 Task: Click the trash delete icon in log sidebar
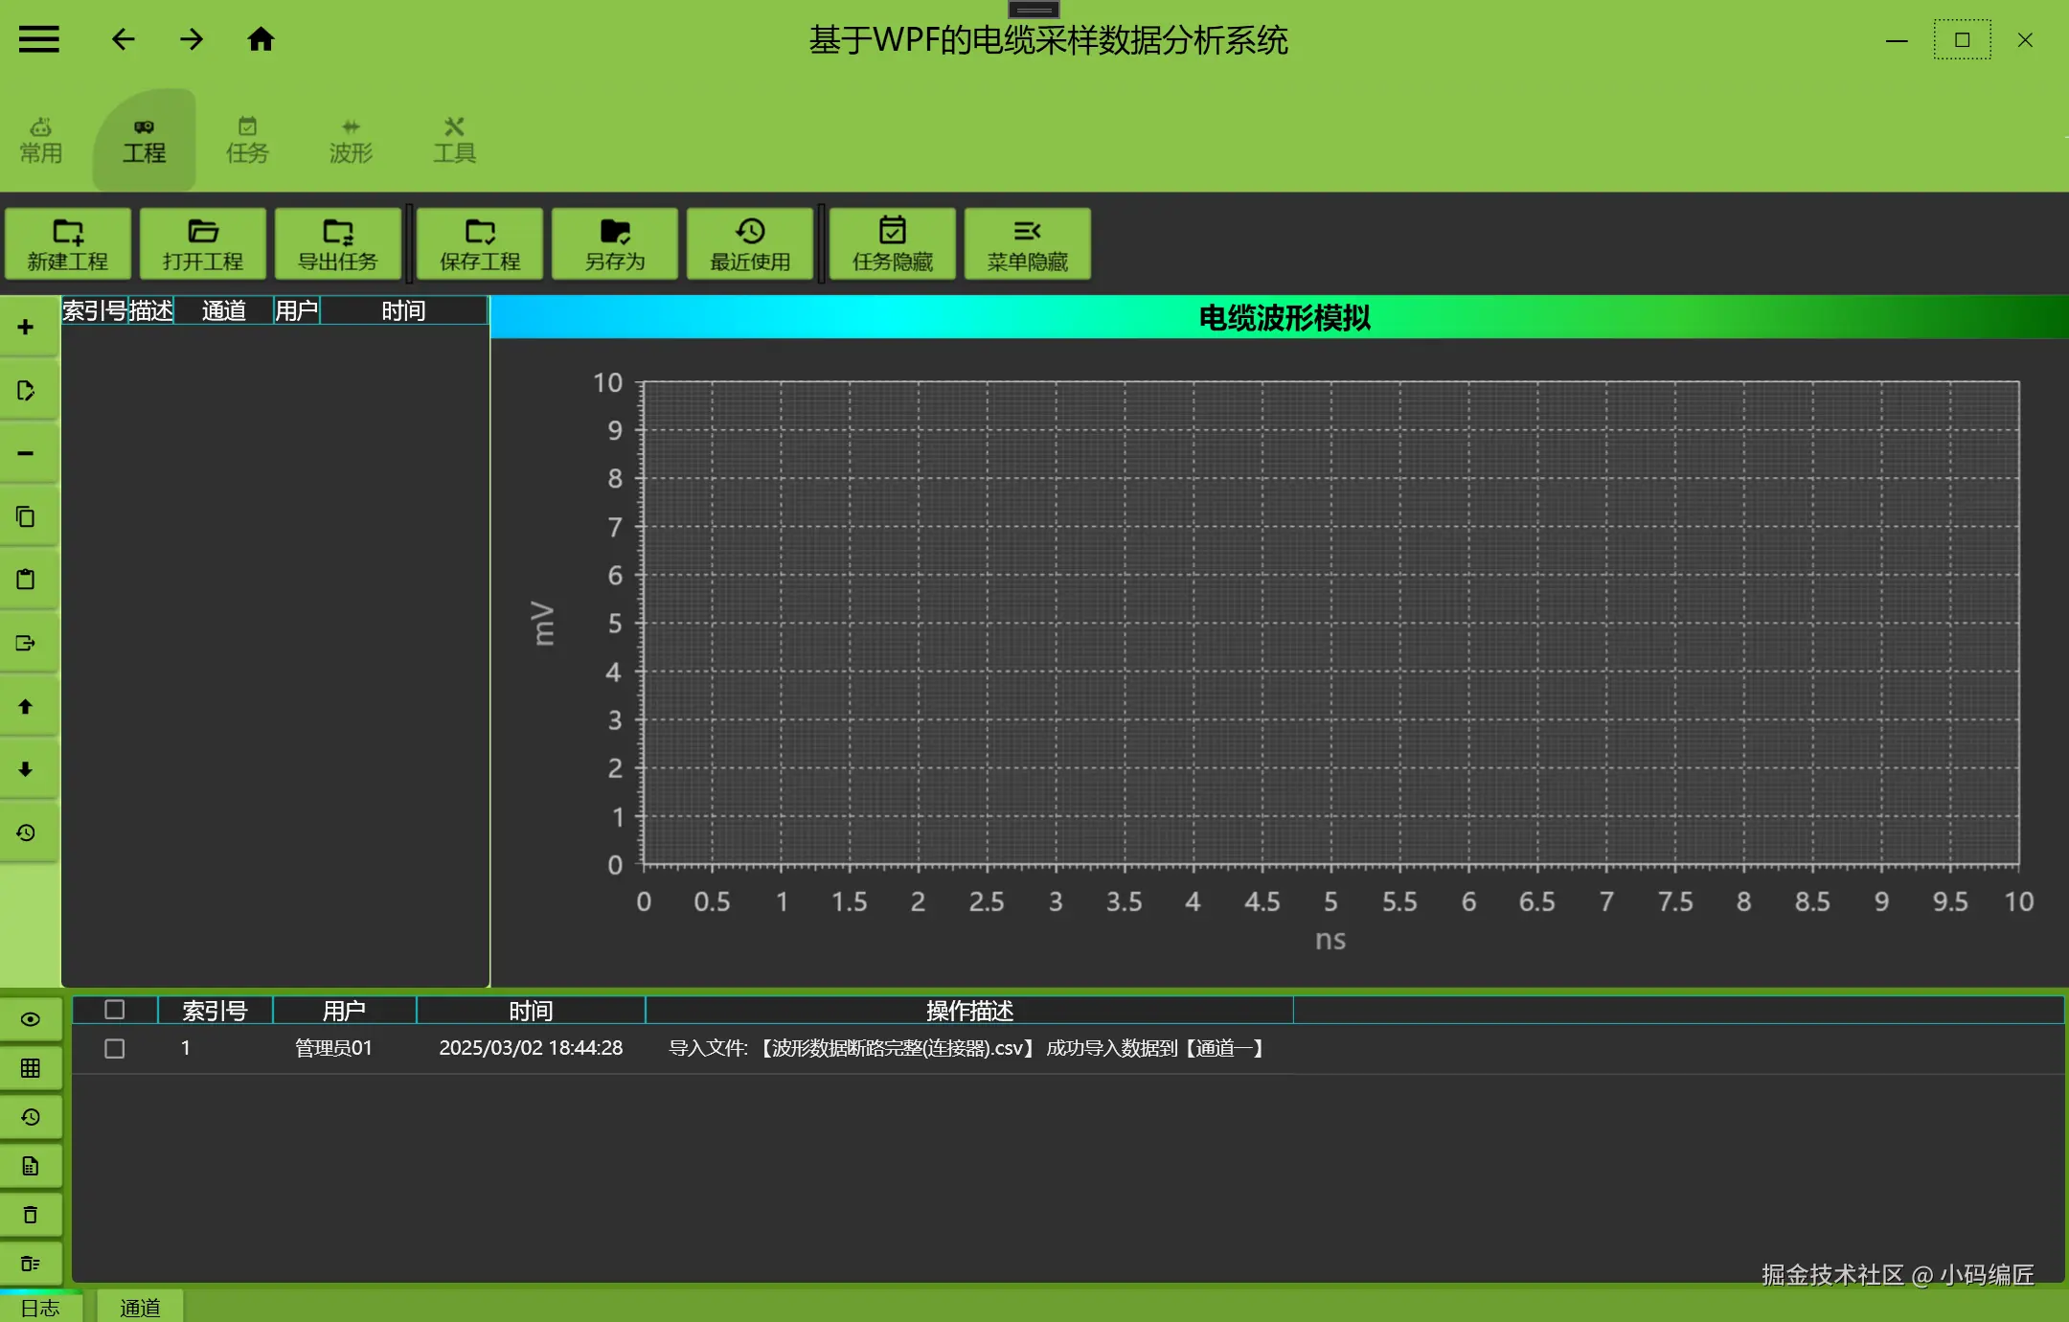pos(31,1215)
